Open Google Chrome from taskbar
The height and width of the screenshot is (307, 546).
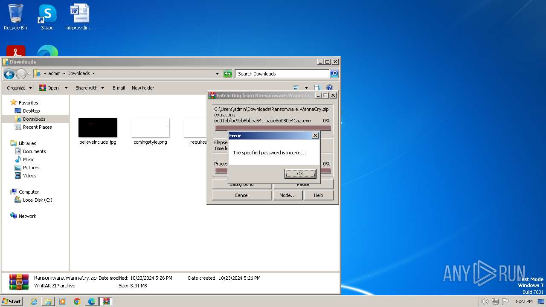[77, 301]
